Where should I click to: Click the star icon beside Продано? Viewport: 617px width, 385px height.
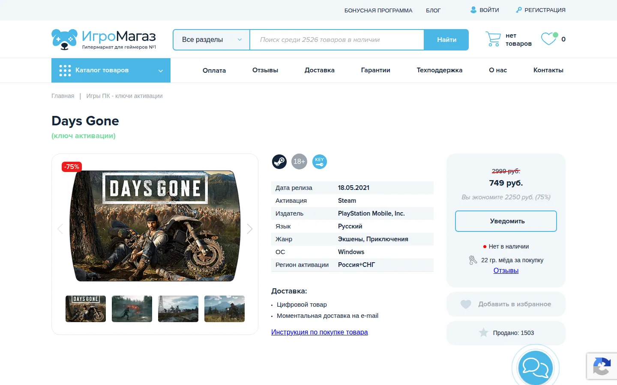(x=483, y=332)
